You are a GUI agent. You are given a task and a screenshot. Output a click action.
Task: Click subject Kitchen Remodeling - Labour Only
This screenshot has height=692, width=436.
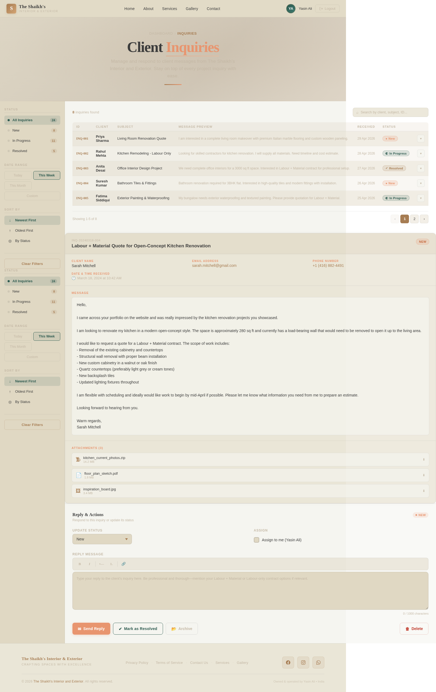click(144, 153)
